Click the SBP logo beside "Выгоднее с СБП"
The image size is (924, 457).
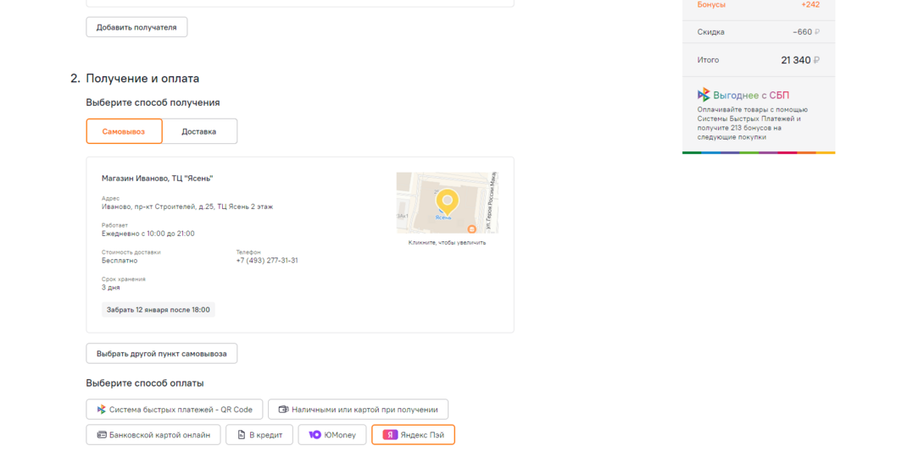pyautogui.click(x=704, y=95)
